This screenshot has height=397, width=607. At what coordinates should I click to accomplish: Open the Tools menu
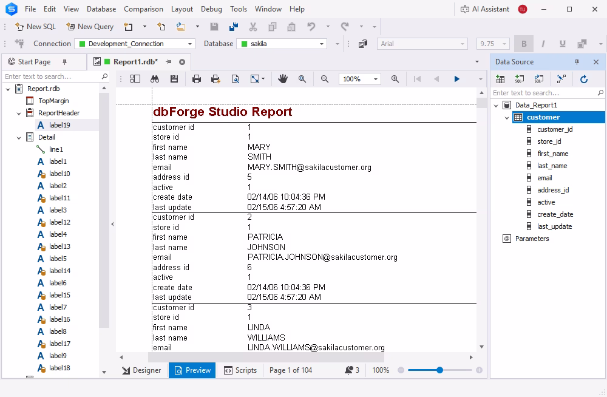239,9
